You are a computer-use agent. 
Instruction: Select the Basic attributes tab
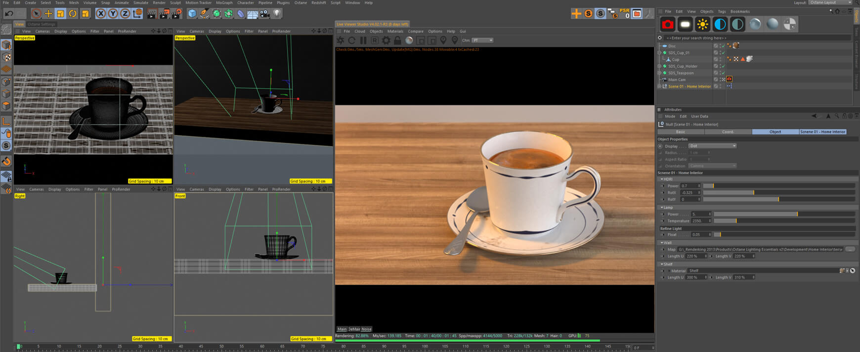pyautogui.click(x=681, y=132)
